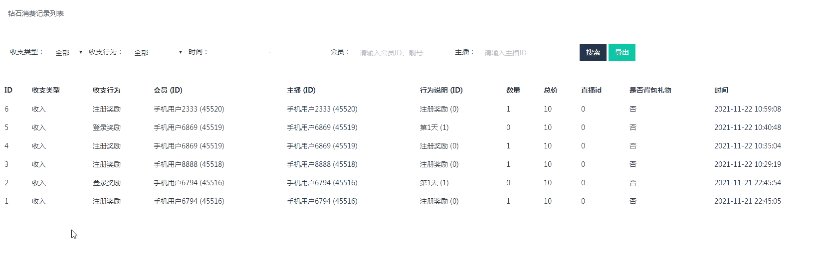Click timestamp 2021-11-21 22:45:05
The height and width of the screenshot is (254, 828).
click(748, 201)
